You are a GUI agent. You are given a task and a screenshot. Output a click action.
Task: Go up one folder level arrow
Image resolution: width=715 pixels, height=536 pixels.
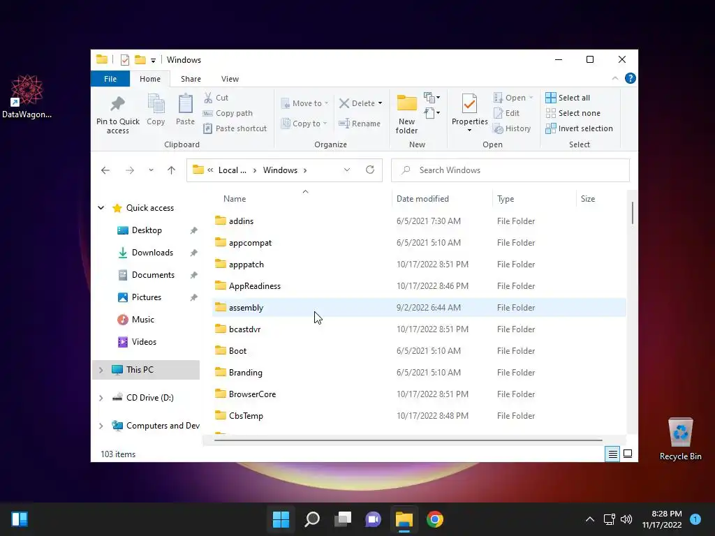pos(172,170)
